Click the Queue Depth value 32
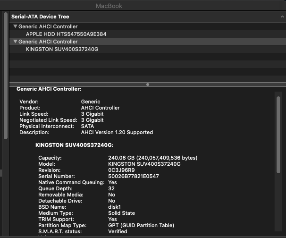The width and height of the screenshot is (286, 238). [x=111, y=188]
